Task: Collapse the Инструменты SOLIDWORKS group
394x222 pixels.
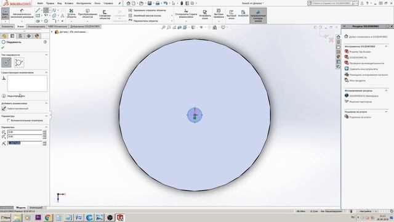Action: (x=386, y=46)
